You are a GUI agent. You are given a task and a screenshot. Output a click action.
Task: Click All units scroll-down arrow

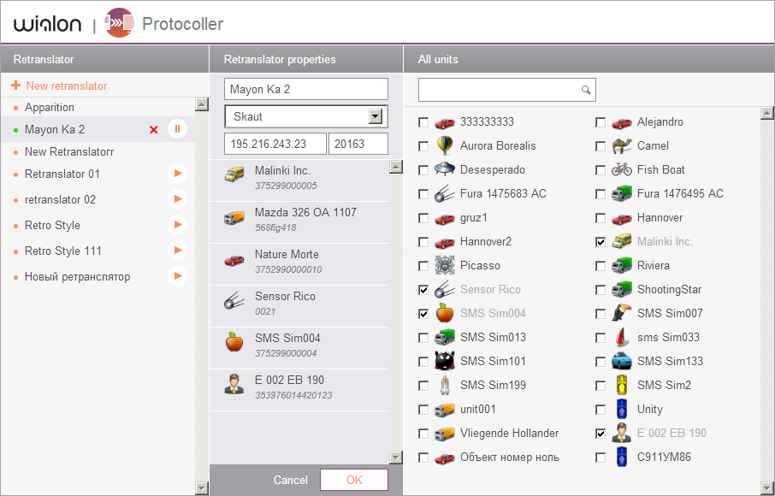tap(767, 488)
